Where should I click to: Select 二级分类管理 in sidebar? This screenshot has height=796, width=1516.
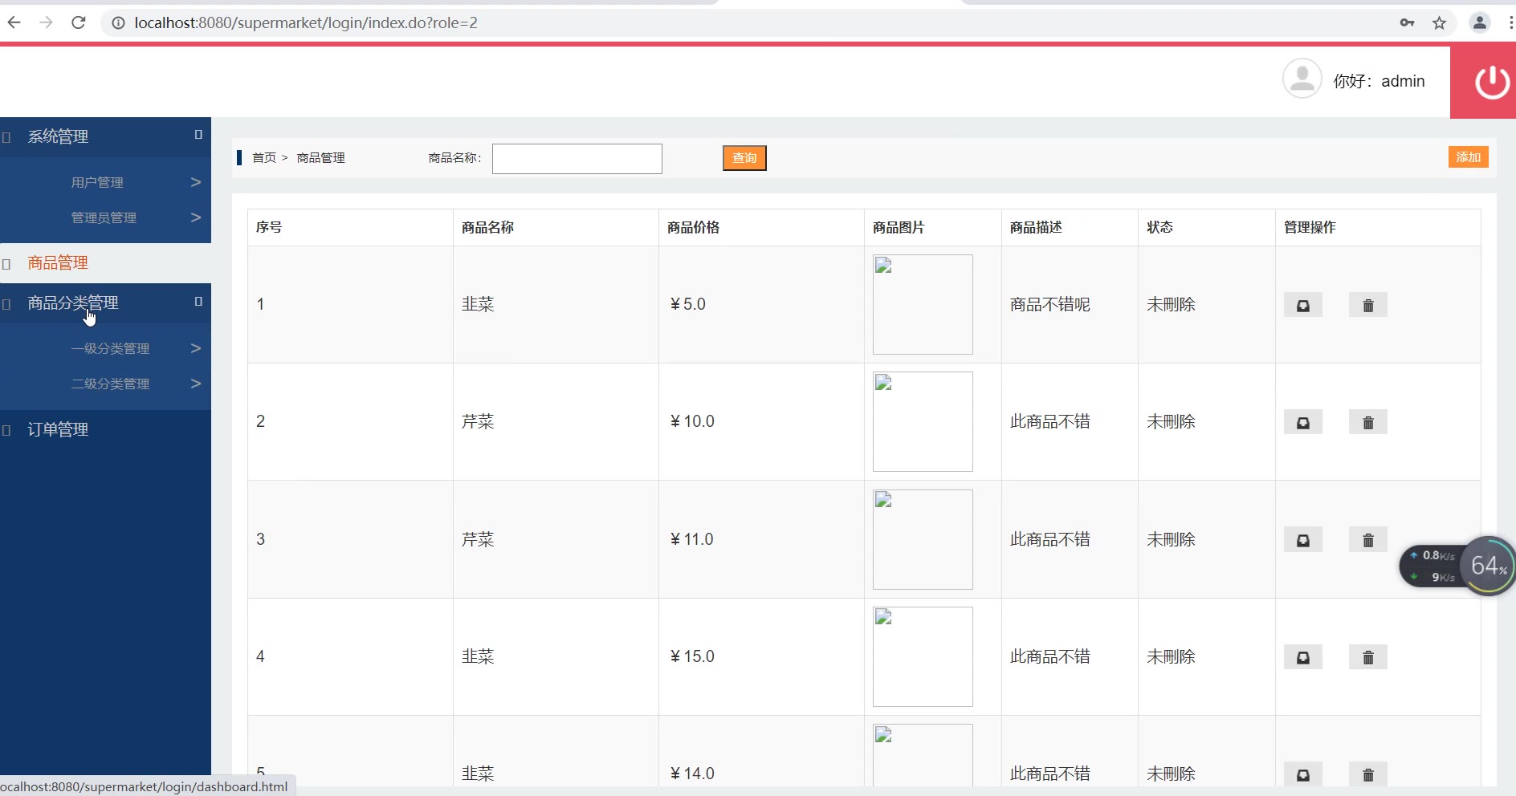pos(111,384)
